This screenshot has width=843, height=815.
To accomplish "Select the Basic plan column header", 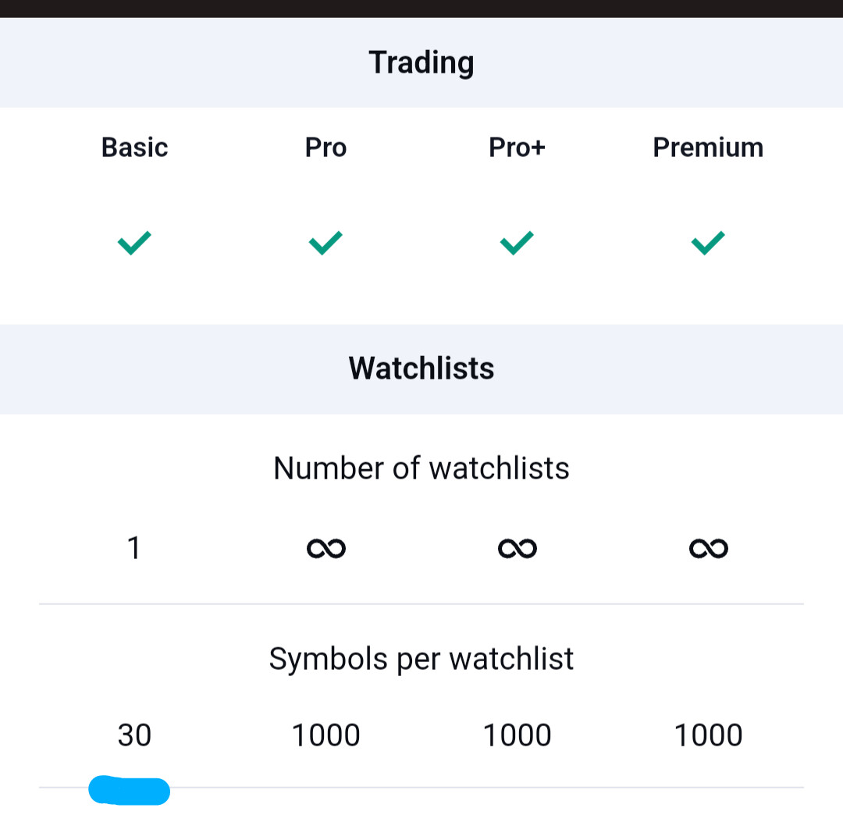I will tap(134, 148).
